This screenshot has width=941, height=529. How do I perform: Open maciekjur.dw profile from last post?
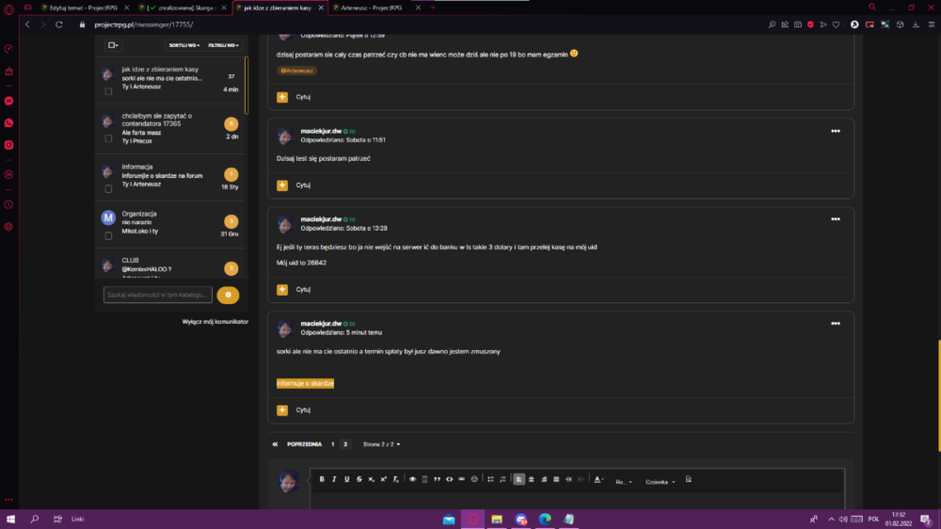click(x=321, y=324)
